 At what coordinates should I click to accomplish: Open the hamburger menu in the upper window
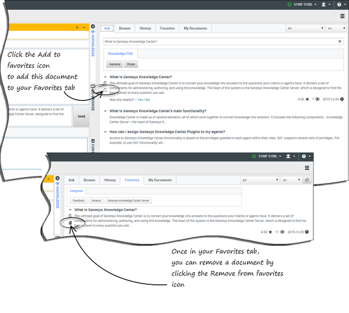click(x=342, y=16)
